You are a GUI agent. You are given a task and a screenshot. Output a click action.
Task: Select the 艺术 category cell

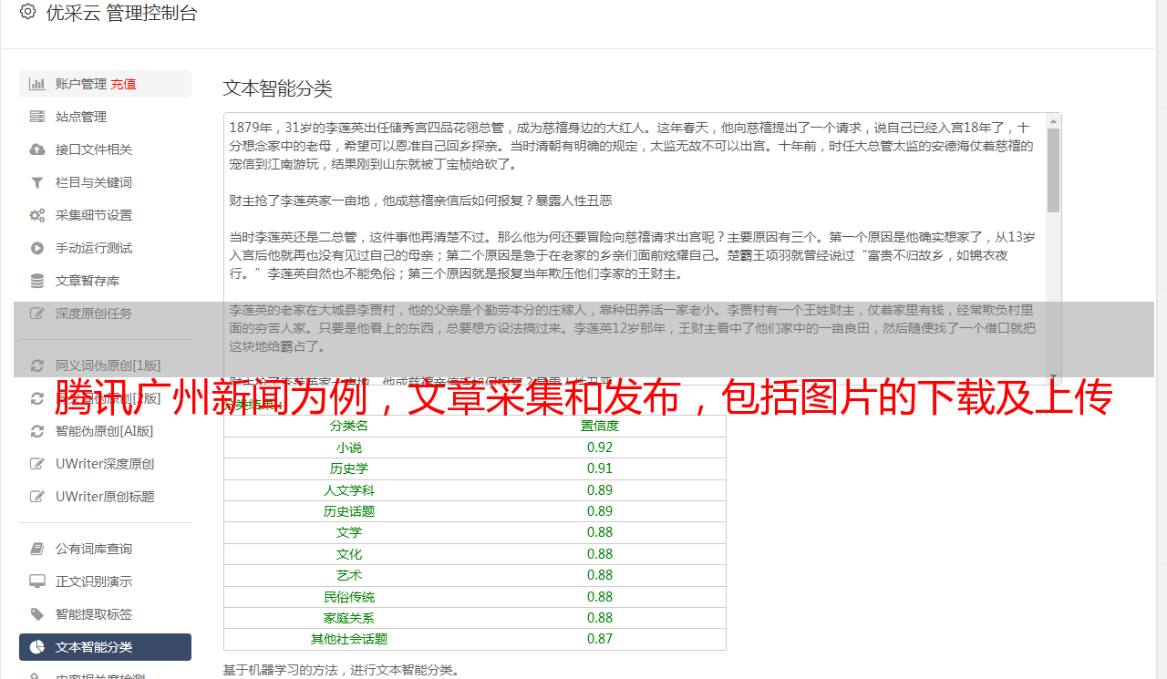[349, 575]
